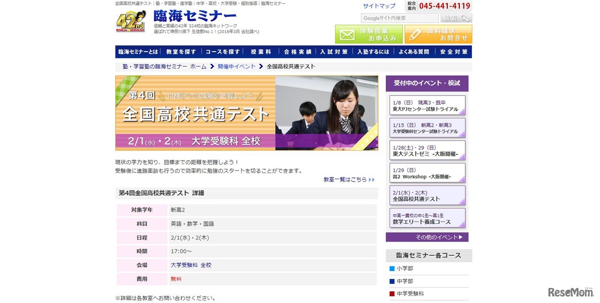Open 安全対策 menu item
This screenshot has height=303, width=600.
(454, 52)
